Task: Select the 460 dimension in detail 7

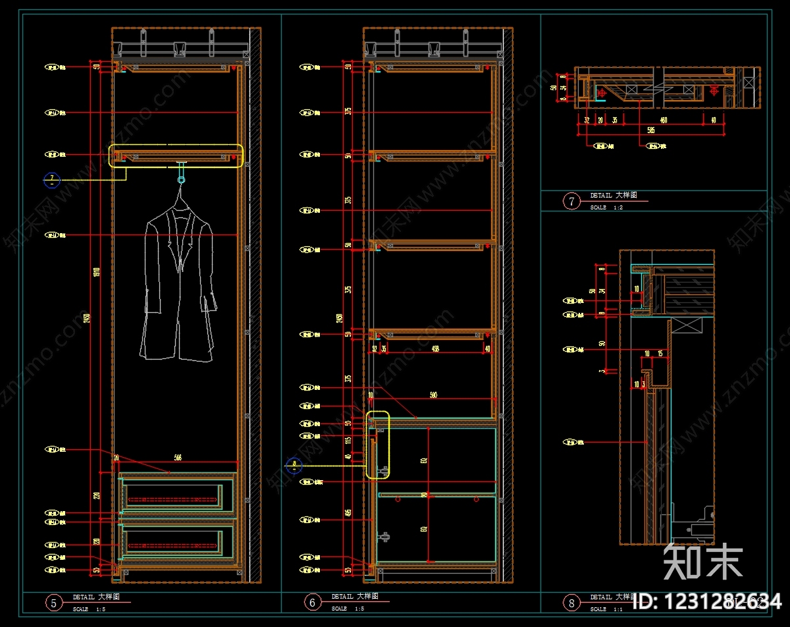Action: 664,121
